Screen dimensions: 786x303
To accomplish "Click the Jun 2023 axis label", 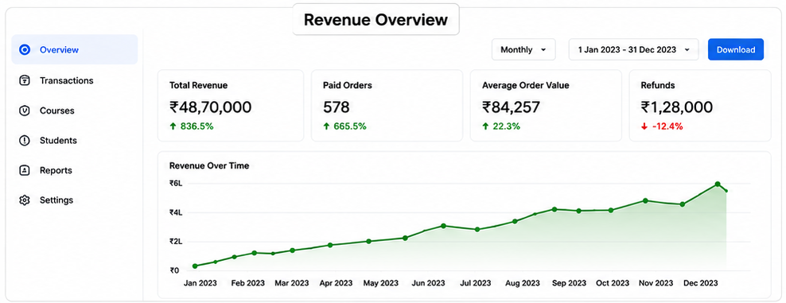I will (428, 283).
